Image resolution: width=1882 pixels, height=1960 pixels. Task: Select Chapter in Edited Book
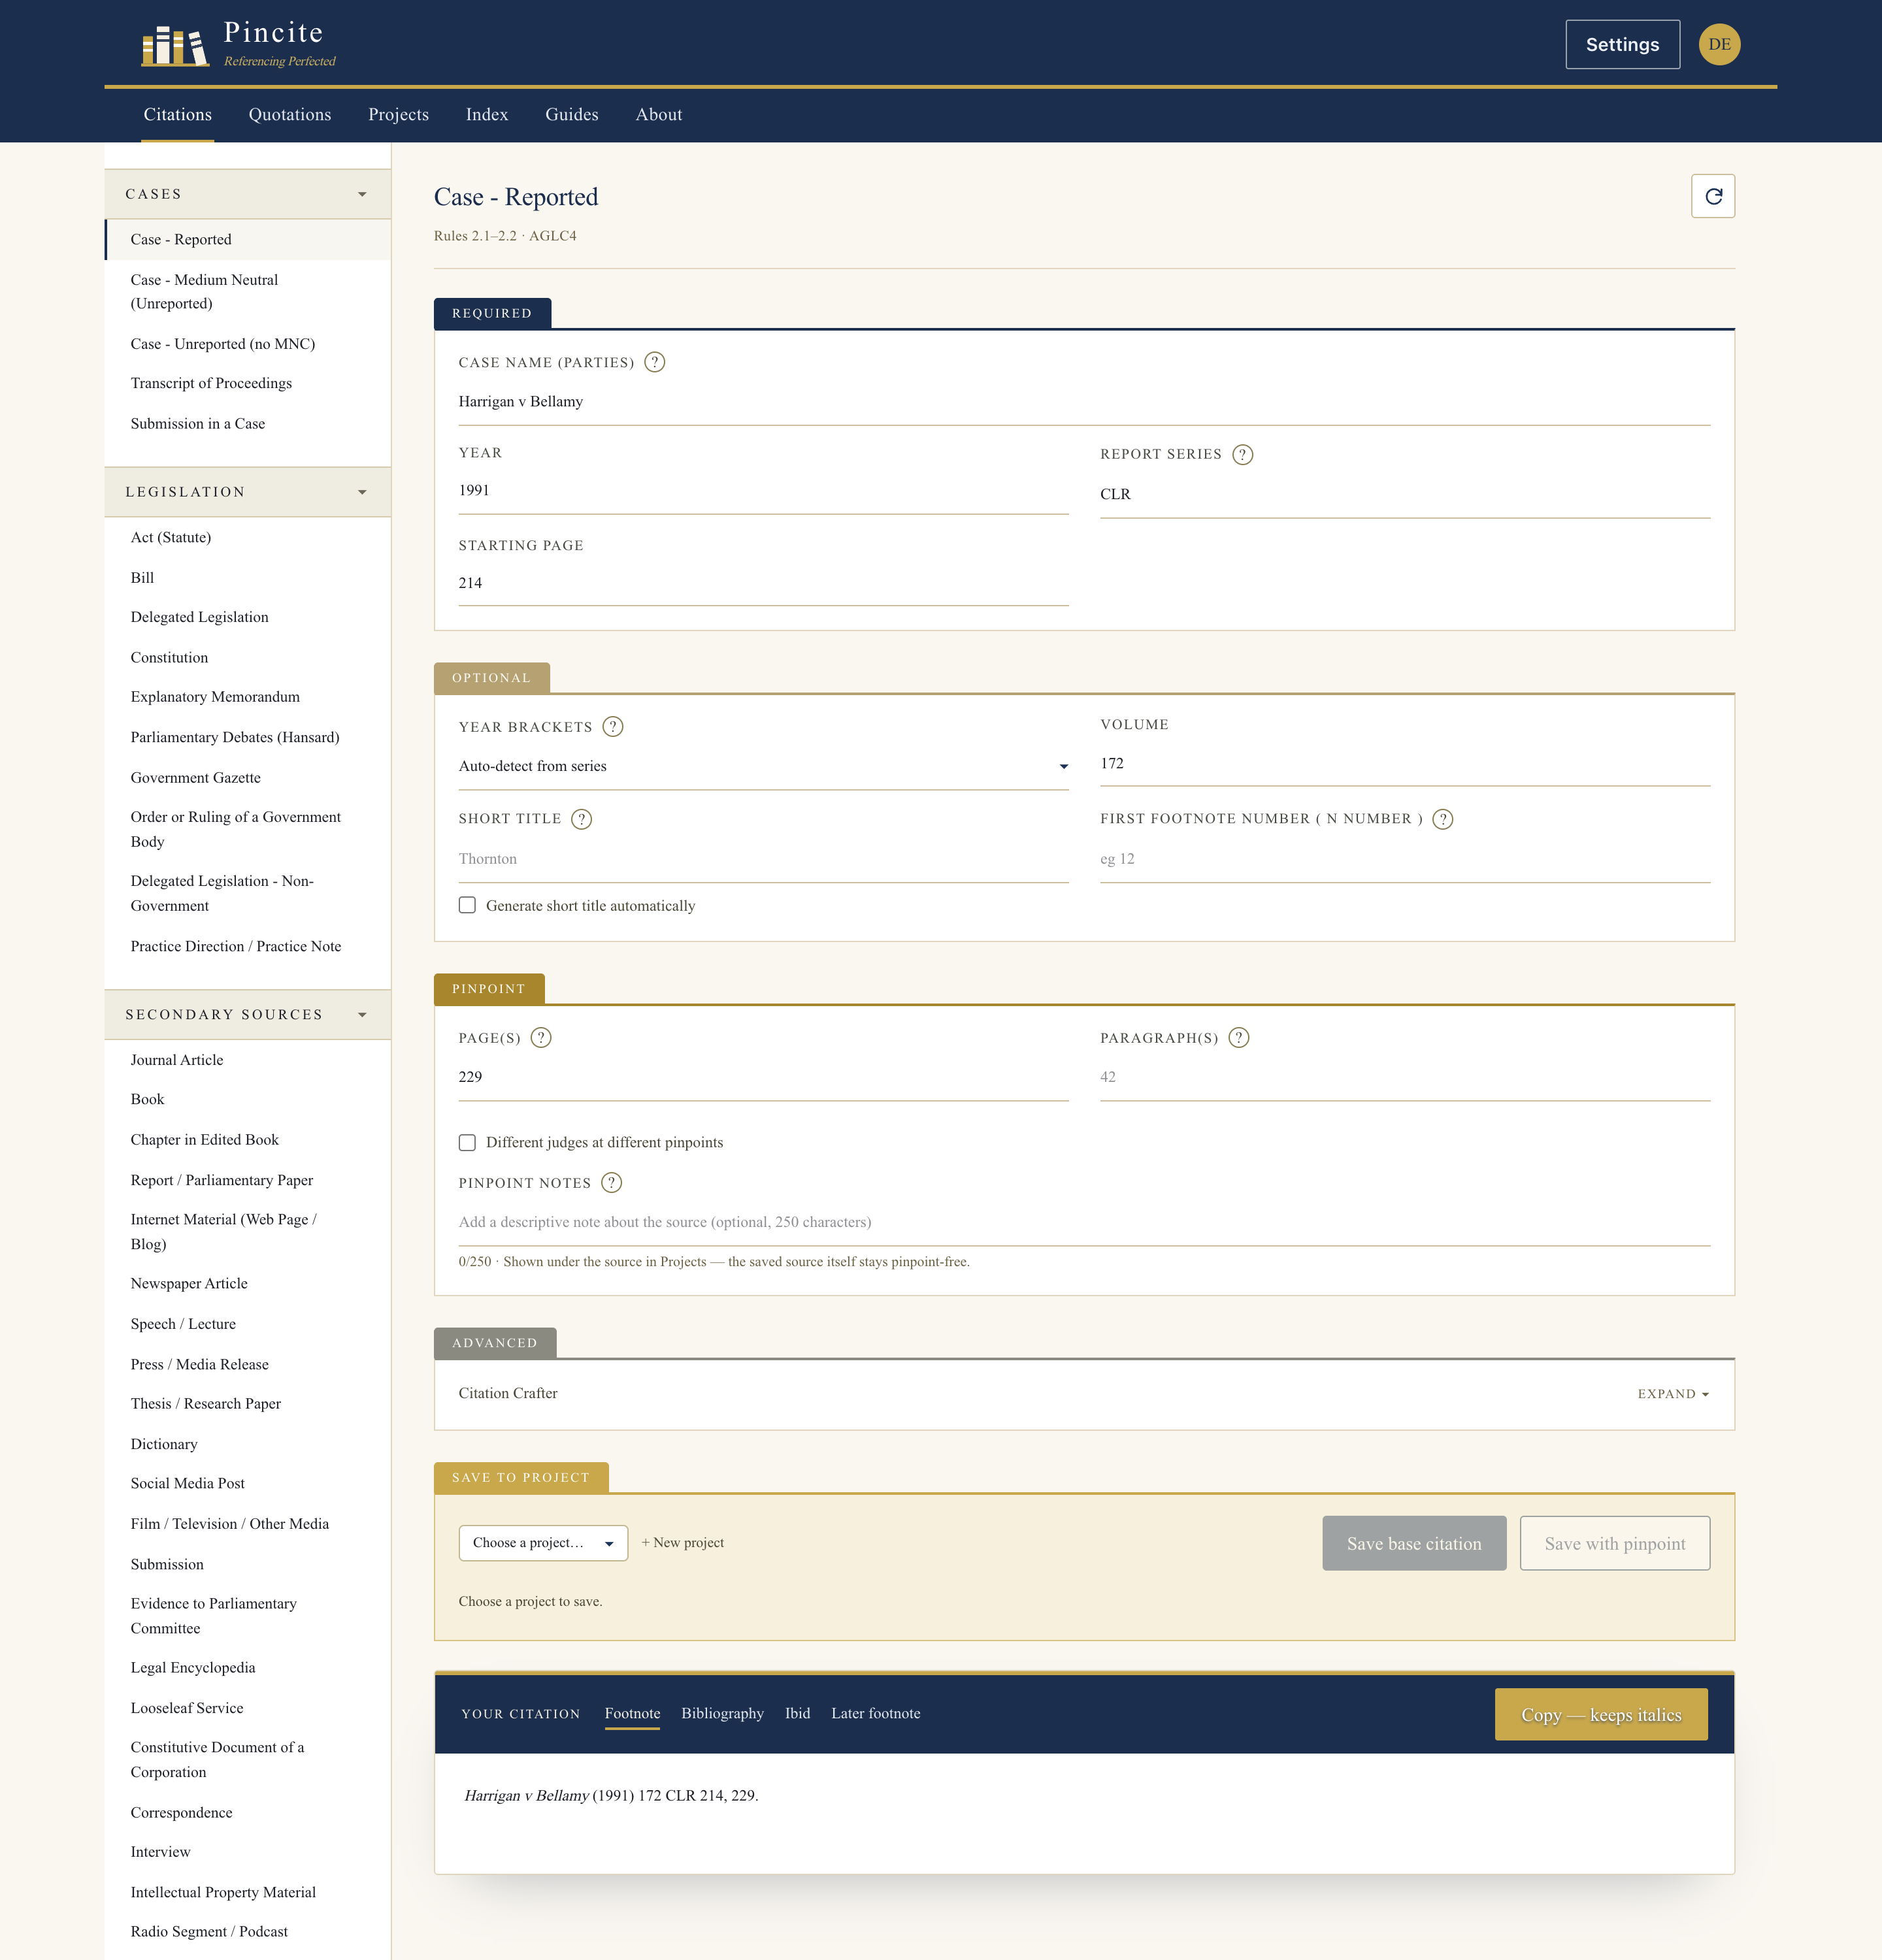click(248, 1140)
